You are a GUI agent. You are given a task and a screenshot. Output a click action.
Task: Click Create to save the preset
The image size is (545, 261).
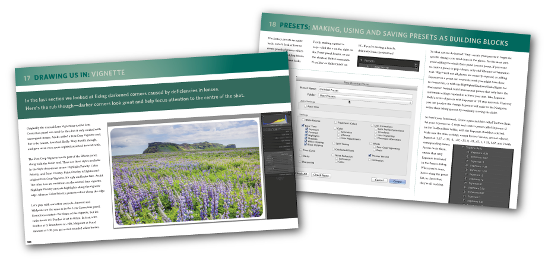coord(398,181)
